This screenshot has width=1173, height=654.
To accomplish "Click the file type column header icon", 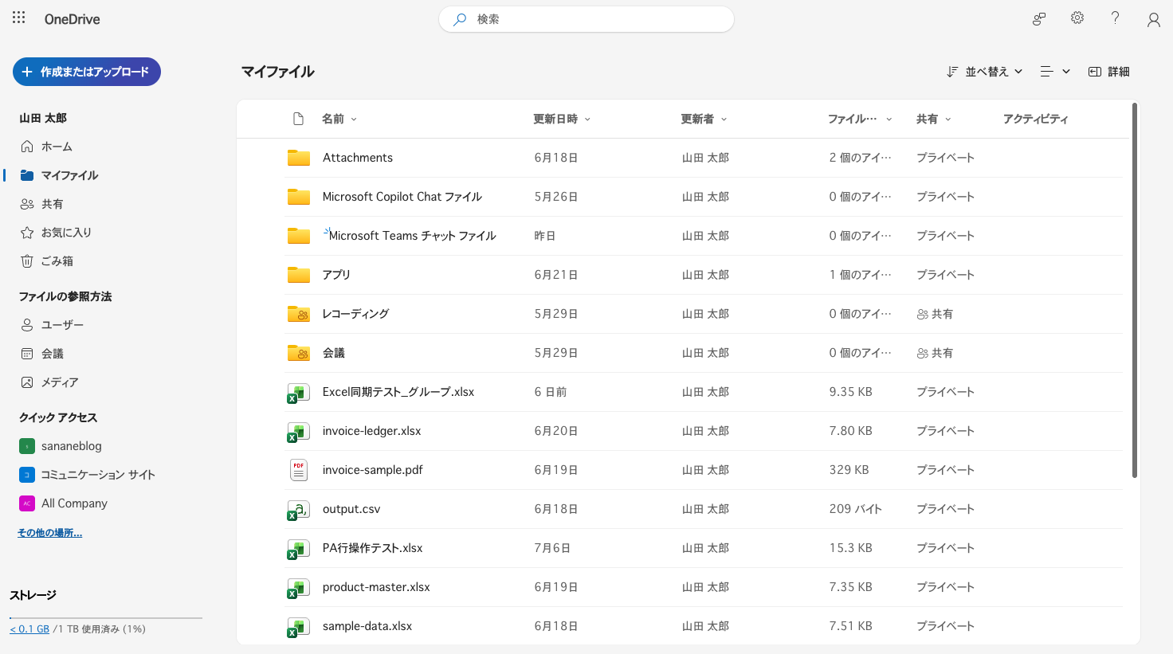I will (x=299, y=119).
